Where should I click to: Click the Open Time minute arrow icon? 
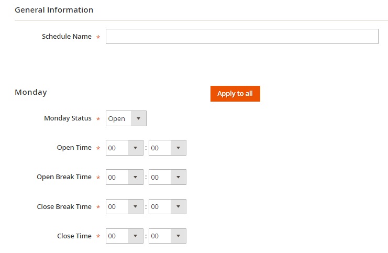178,148
